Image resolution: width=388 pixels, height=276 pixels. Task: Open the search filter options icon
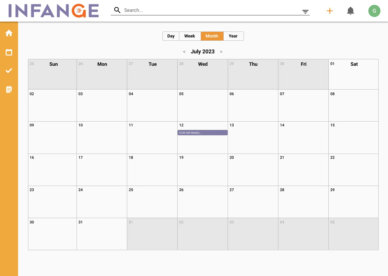coord(305,12)
